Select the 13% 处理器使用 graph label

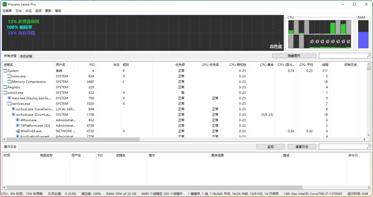point(23,21)
